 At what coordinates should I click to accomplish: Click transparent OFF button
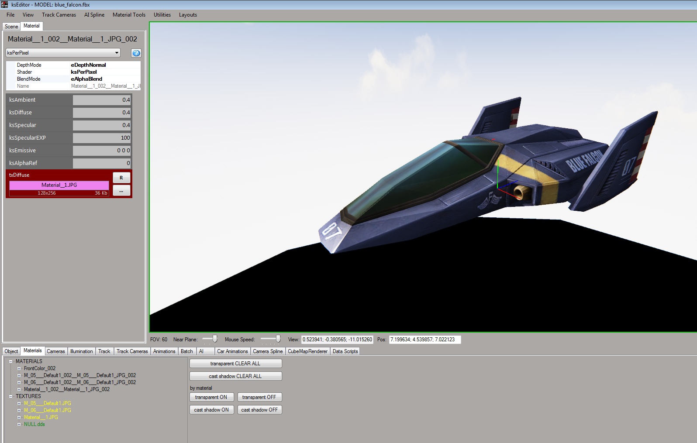259,397
